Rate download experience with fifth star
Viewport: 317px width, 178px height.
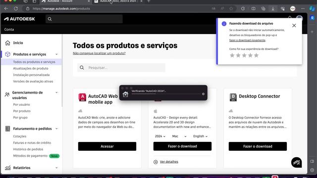[257, 55]
